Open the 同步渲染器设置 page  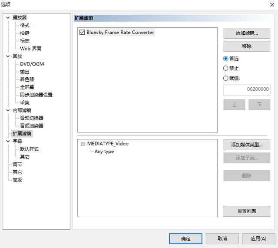[36, 95]
